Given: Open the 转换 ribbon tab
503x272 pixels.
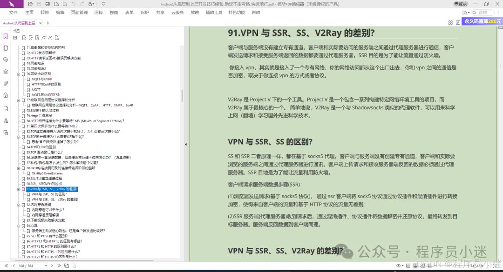Looking at the screenshot, I should tap(45, 13).
